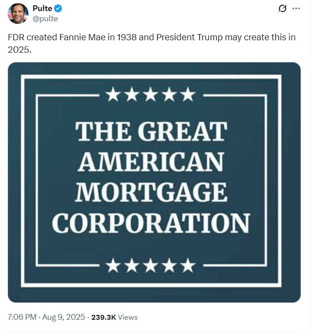The image size is (313, 333).
Task: Click the word "MORTGAGE" in the image
Action: 151,192
